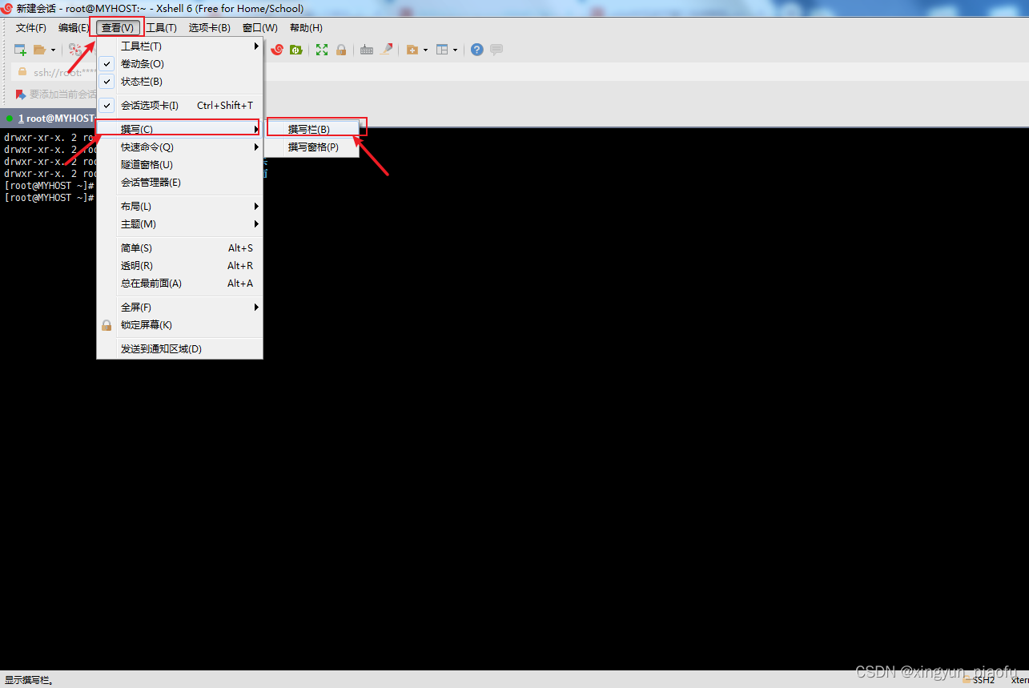Click the Open session folder icon
Viewport: 1029px width, 688px height.
[39, 50]
